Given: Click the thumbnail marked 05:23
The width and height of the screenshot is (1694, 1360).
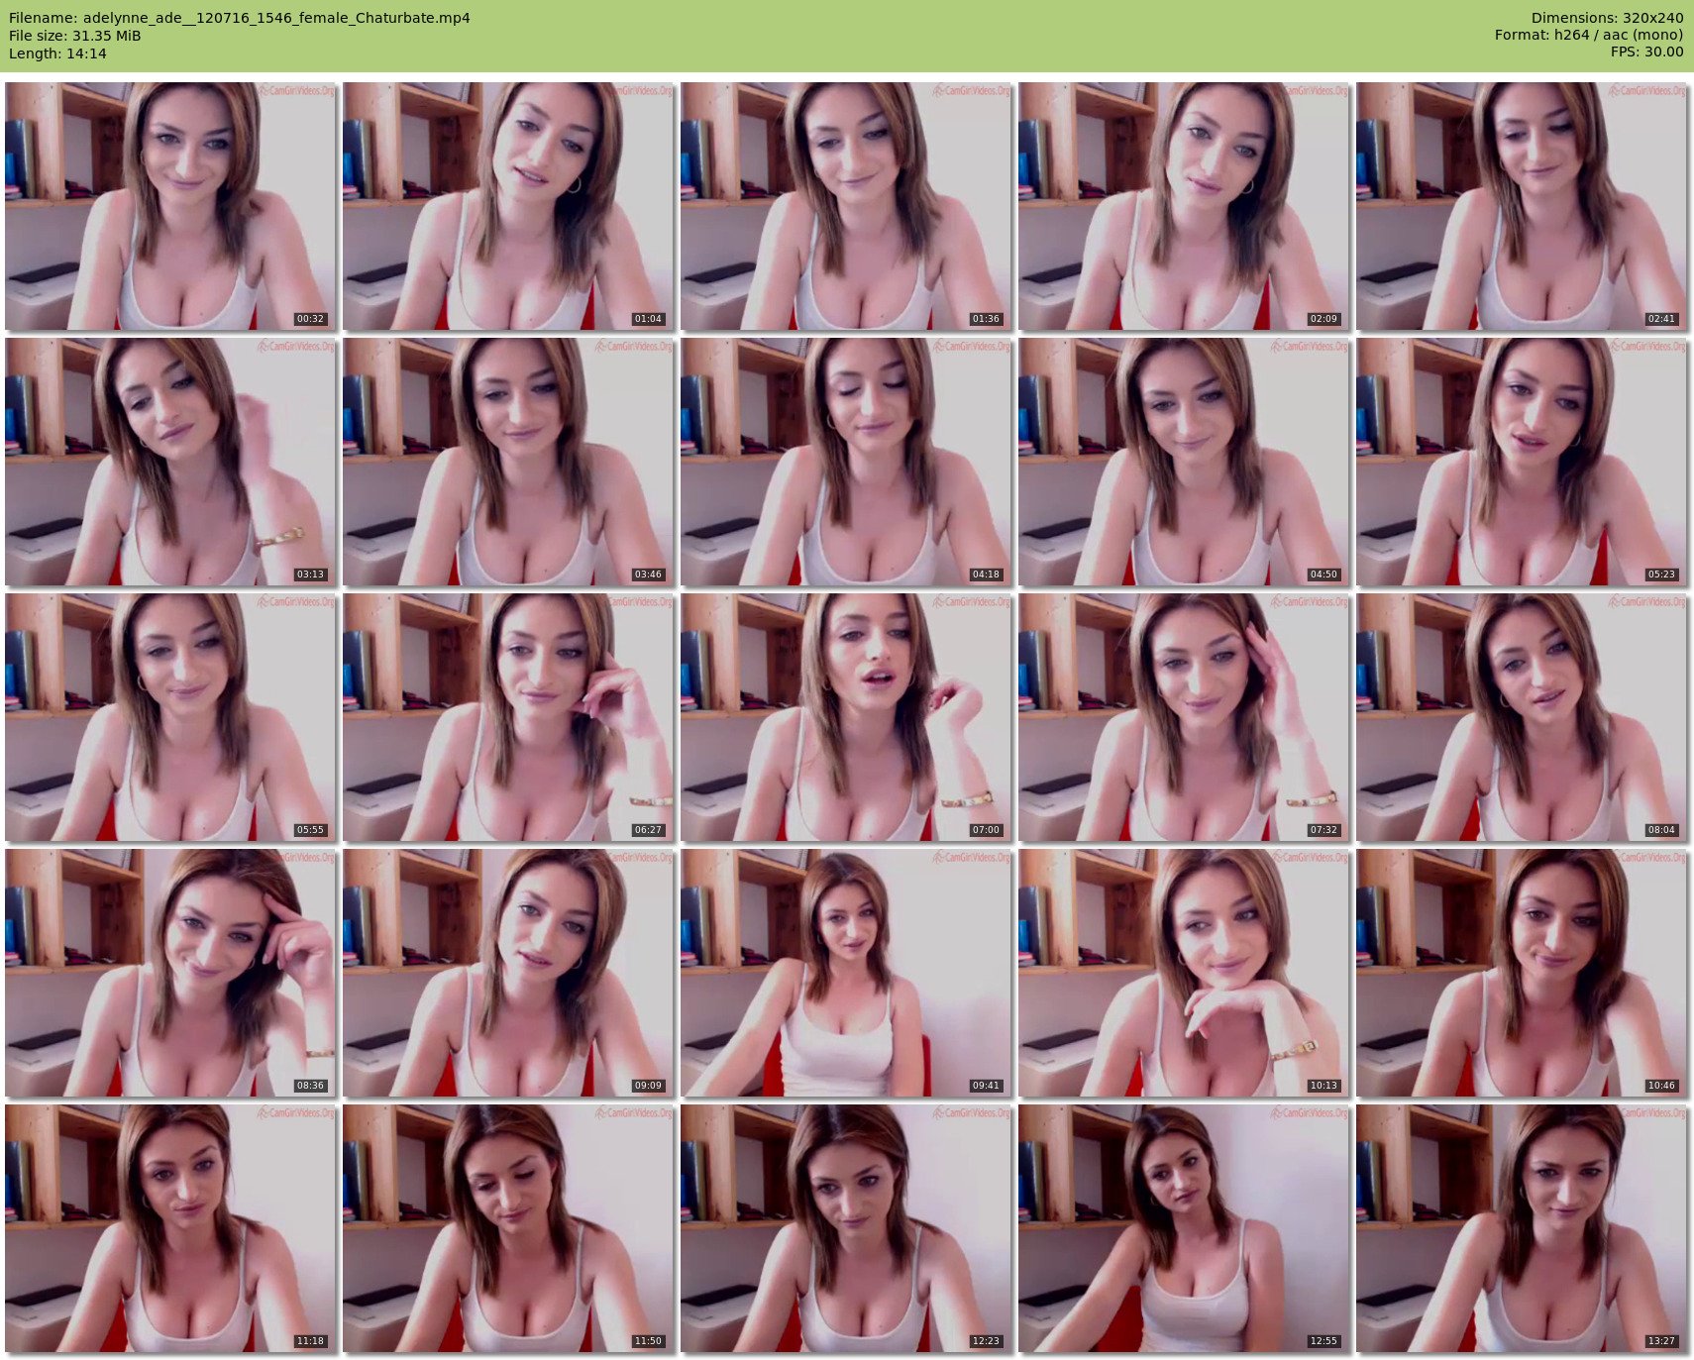Looking at the screenshot, I should click(1522, 462).
